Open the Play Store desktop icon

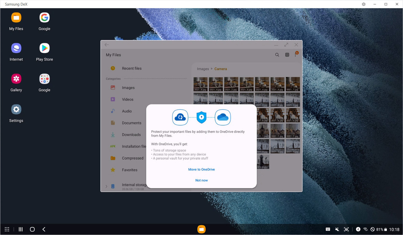(x=45, y=52)
